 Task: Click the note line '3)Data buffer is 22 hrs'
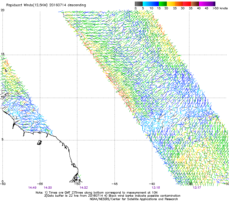click(112, 196)
